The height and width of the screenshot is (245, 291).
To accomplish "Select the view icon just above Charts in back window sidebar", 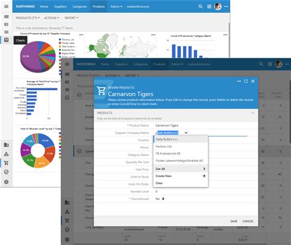I will (6, 32).
